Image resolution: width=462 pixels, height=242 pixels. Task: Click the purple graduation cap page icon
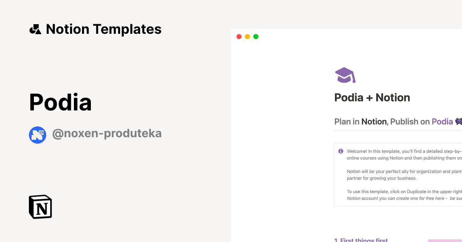pyautogui.click(x=345, y=75)
